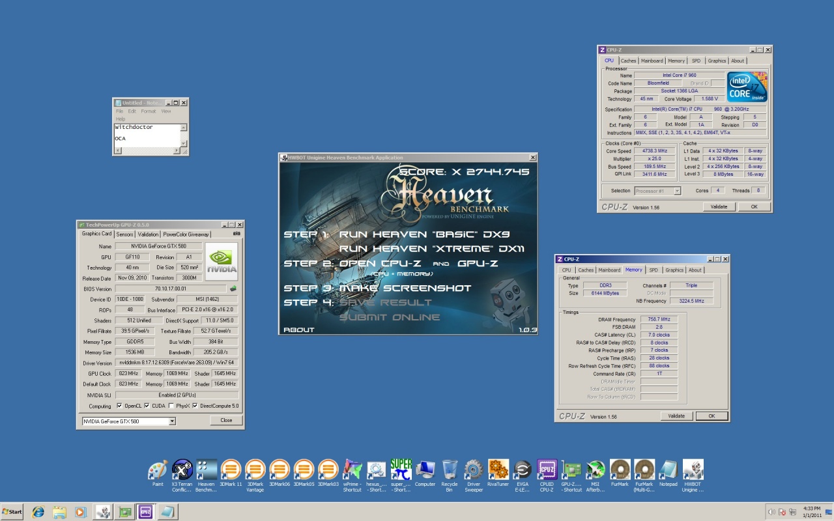Viewport: 834px width, 521px height.
Task: Launch the MSI Afterburner shortcut
Action: click(596, 470)
